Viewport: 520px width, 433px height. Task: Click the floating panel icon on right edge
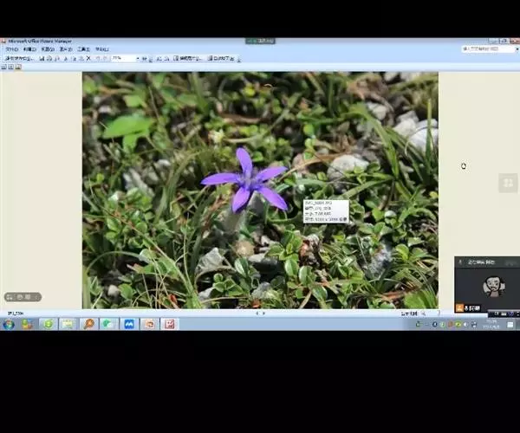508,183
